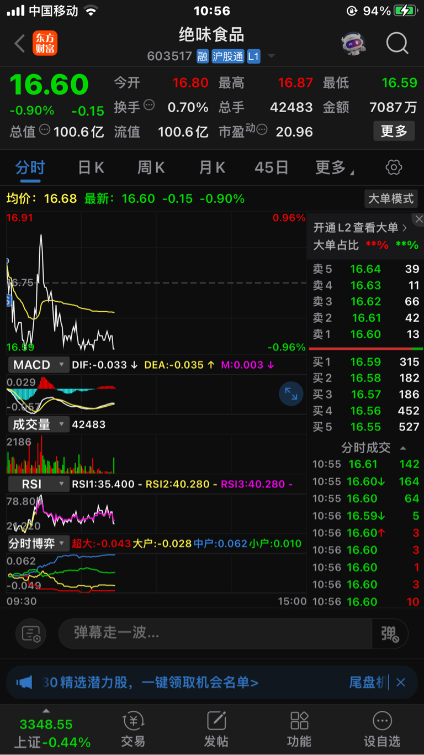Tap 弹幕走一波 comment input field
The width and height of the screenshot is (424, 755).
coord(215,633)
